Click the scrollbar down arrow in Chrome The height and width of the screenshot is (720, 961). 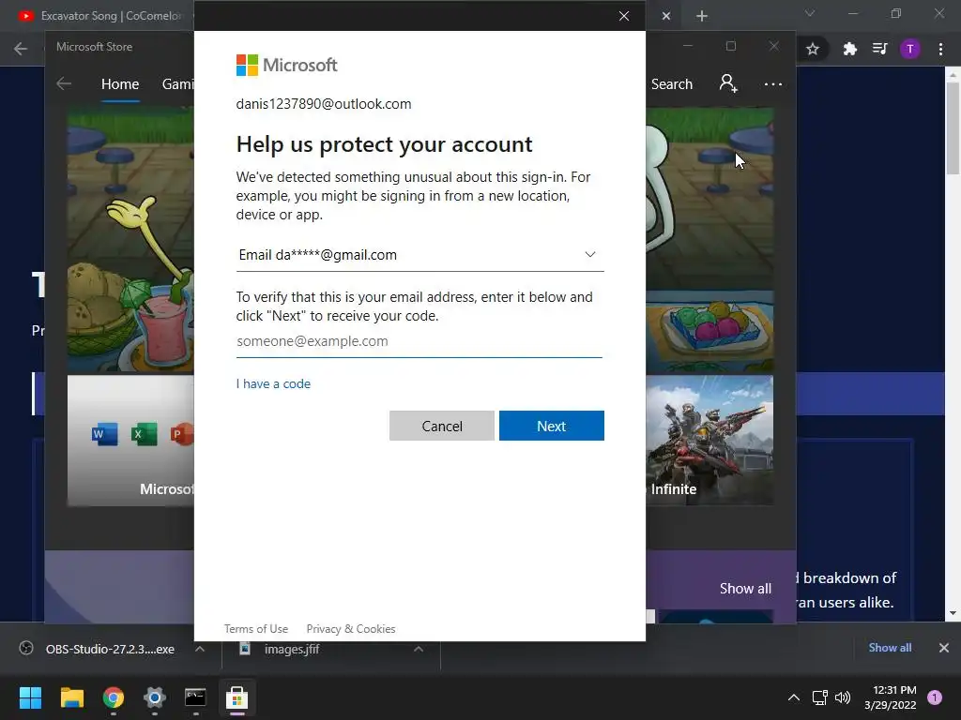[x=953, y=613]
